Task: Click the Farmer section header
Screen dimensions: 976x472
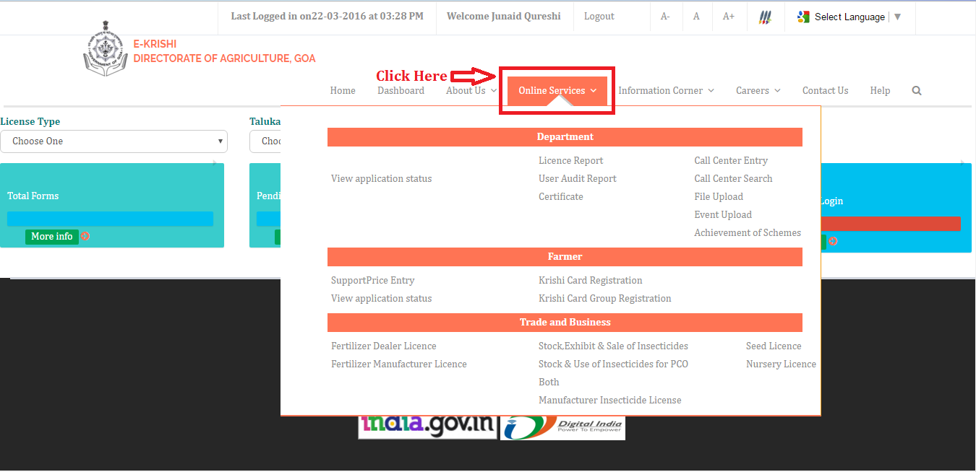Action: [x=565, y=257]
